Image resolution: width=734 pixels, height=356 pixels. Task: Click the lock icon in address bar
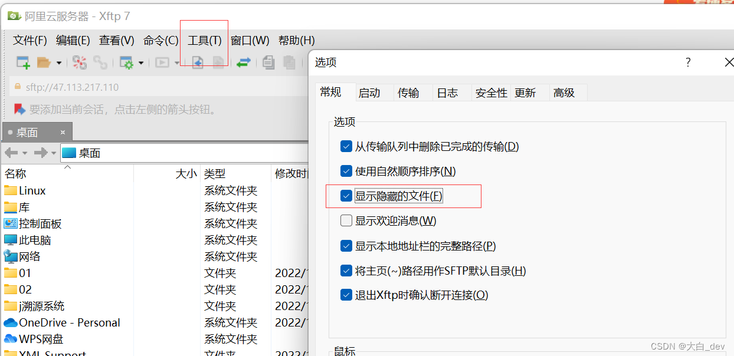(x=17, y=87)
